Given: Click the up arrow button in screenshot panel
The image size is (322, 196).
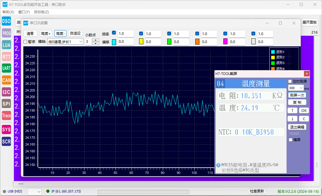Looking at the screenshot, I should (x=292, y=110).
